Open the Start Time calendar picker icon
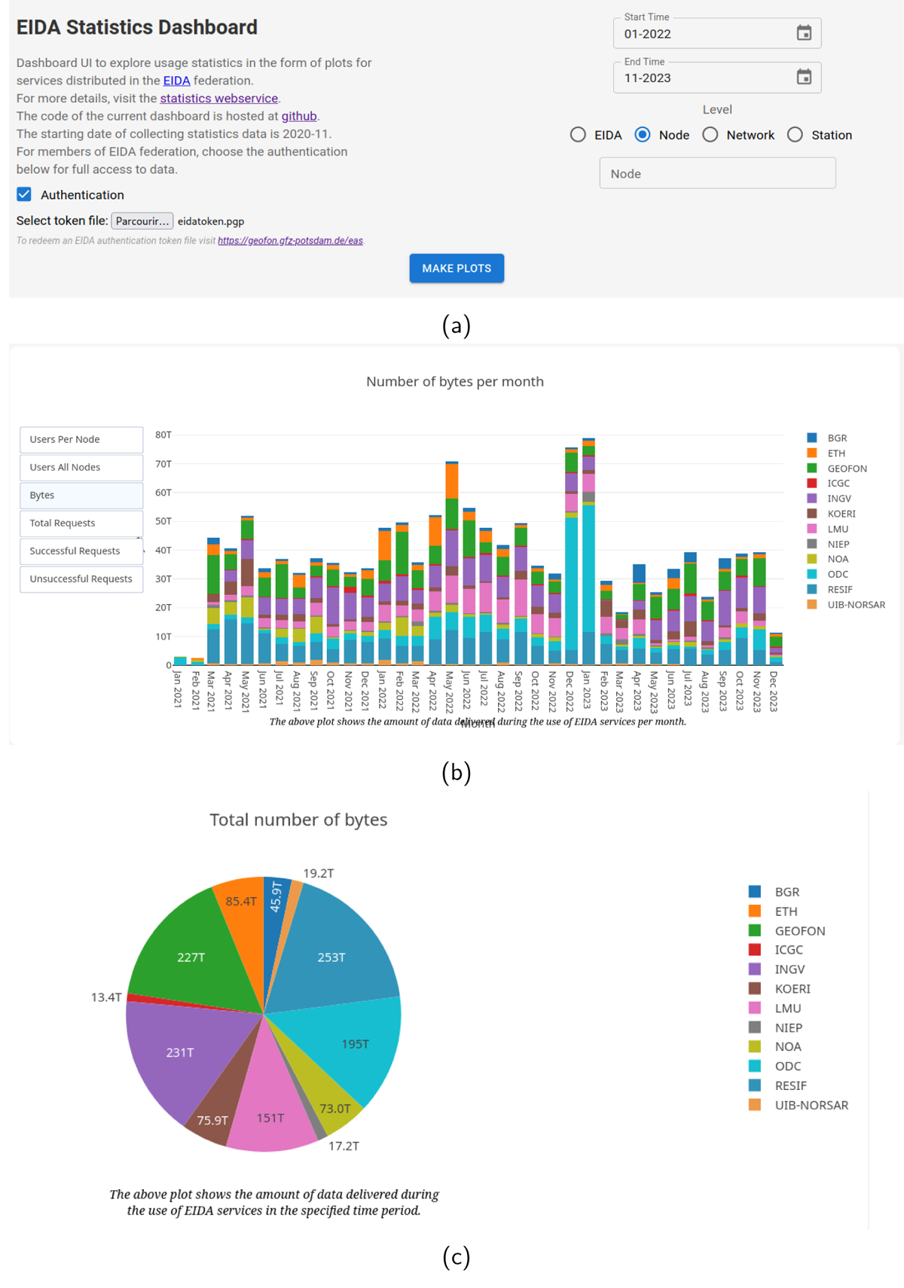The image size is (904, 1288). [804, 33]
